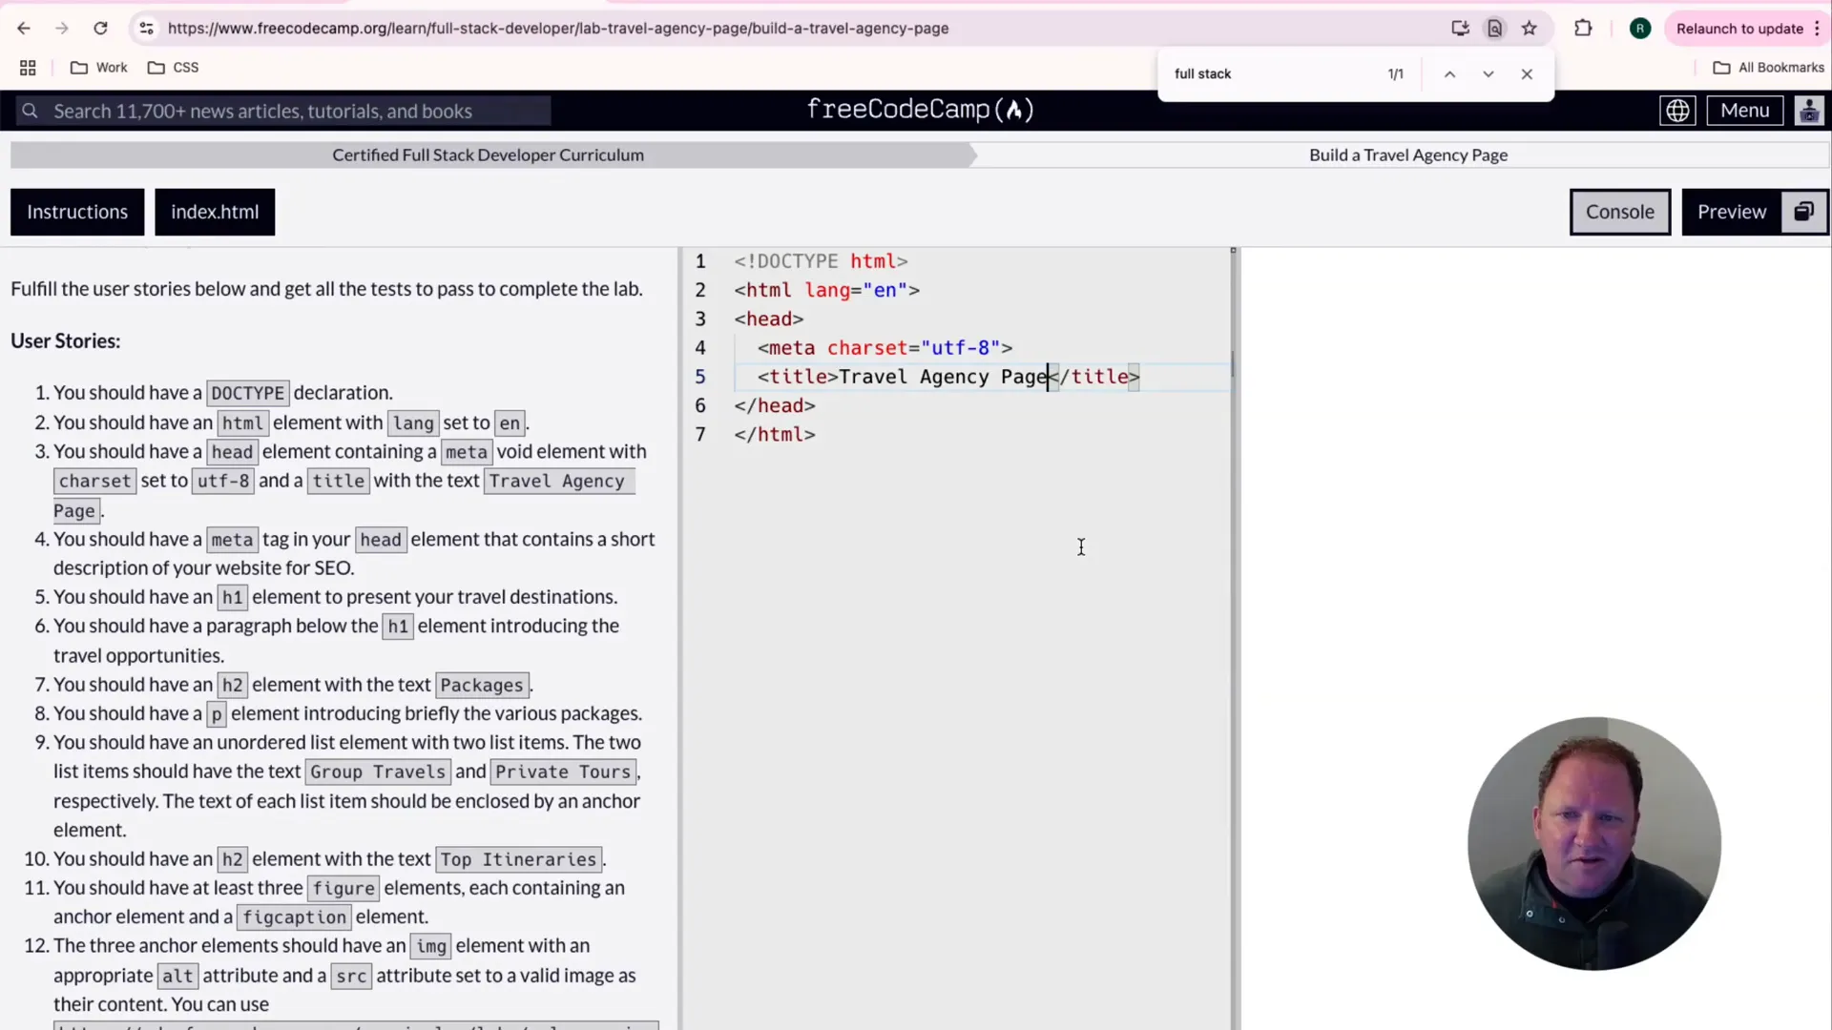The height and width of the screenshot is (1030, 1832).
Task: Toggle the Preview panel
Action: (1731, 212)
